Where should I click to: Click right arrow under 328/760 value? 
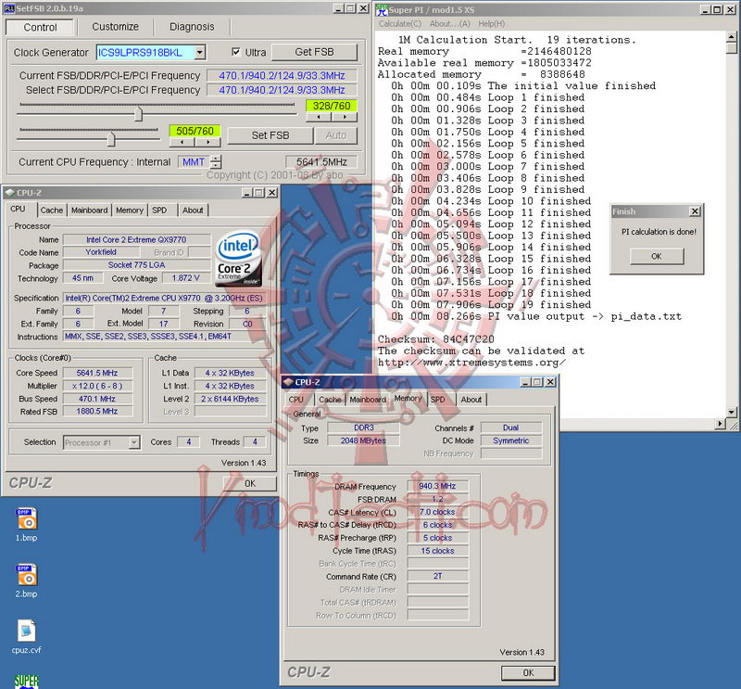[x=345, y=117]
